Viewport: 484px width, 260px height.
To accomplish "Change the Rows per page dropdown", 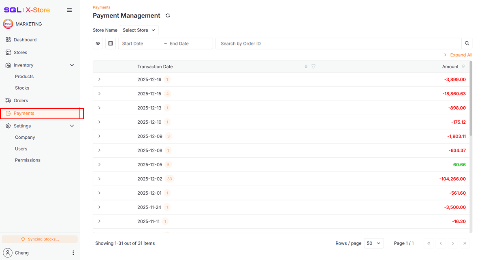I will click(x=373, y=243).
